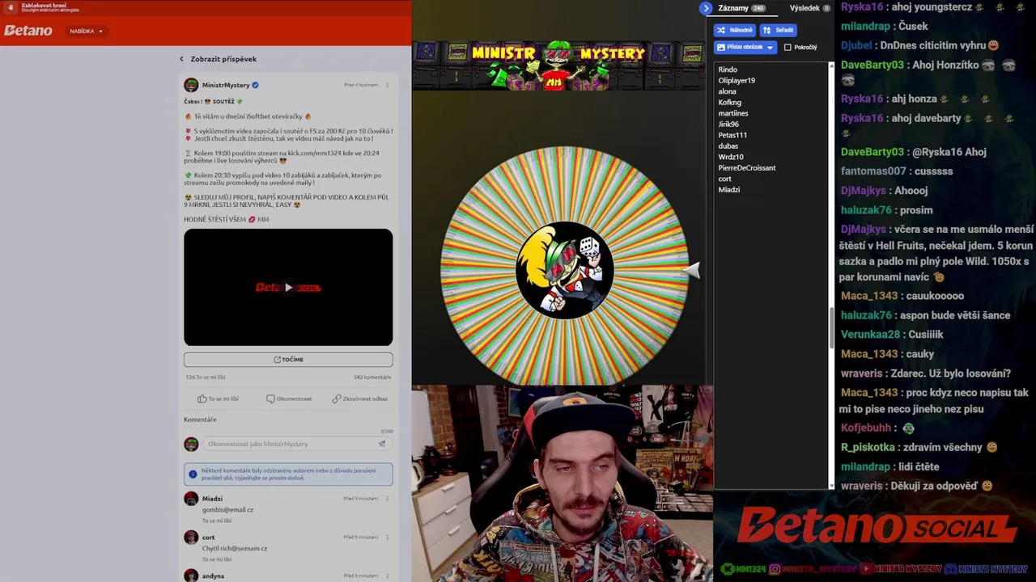Click entry Petas111 in list
The height and width of the screenshot is (582, 1036).
click(x=732, y=135)
